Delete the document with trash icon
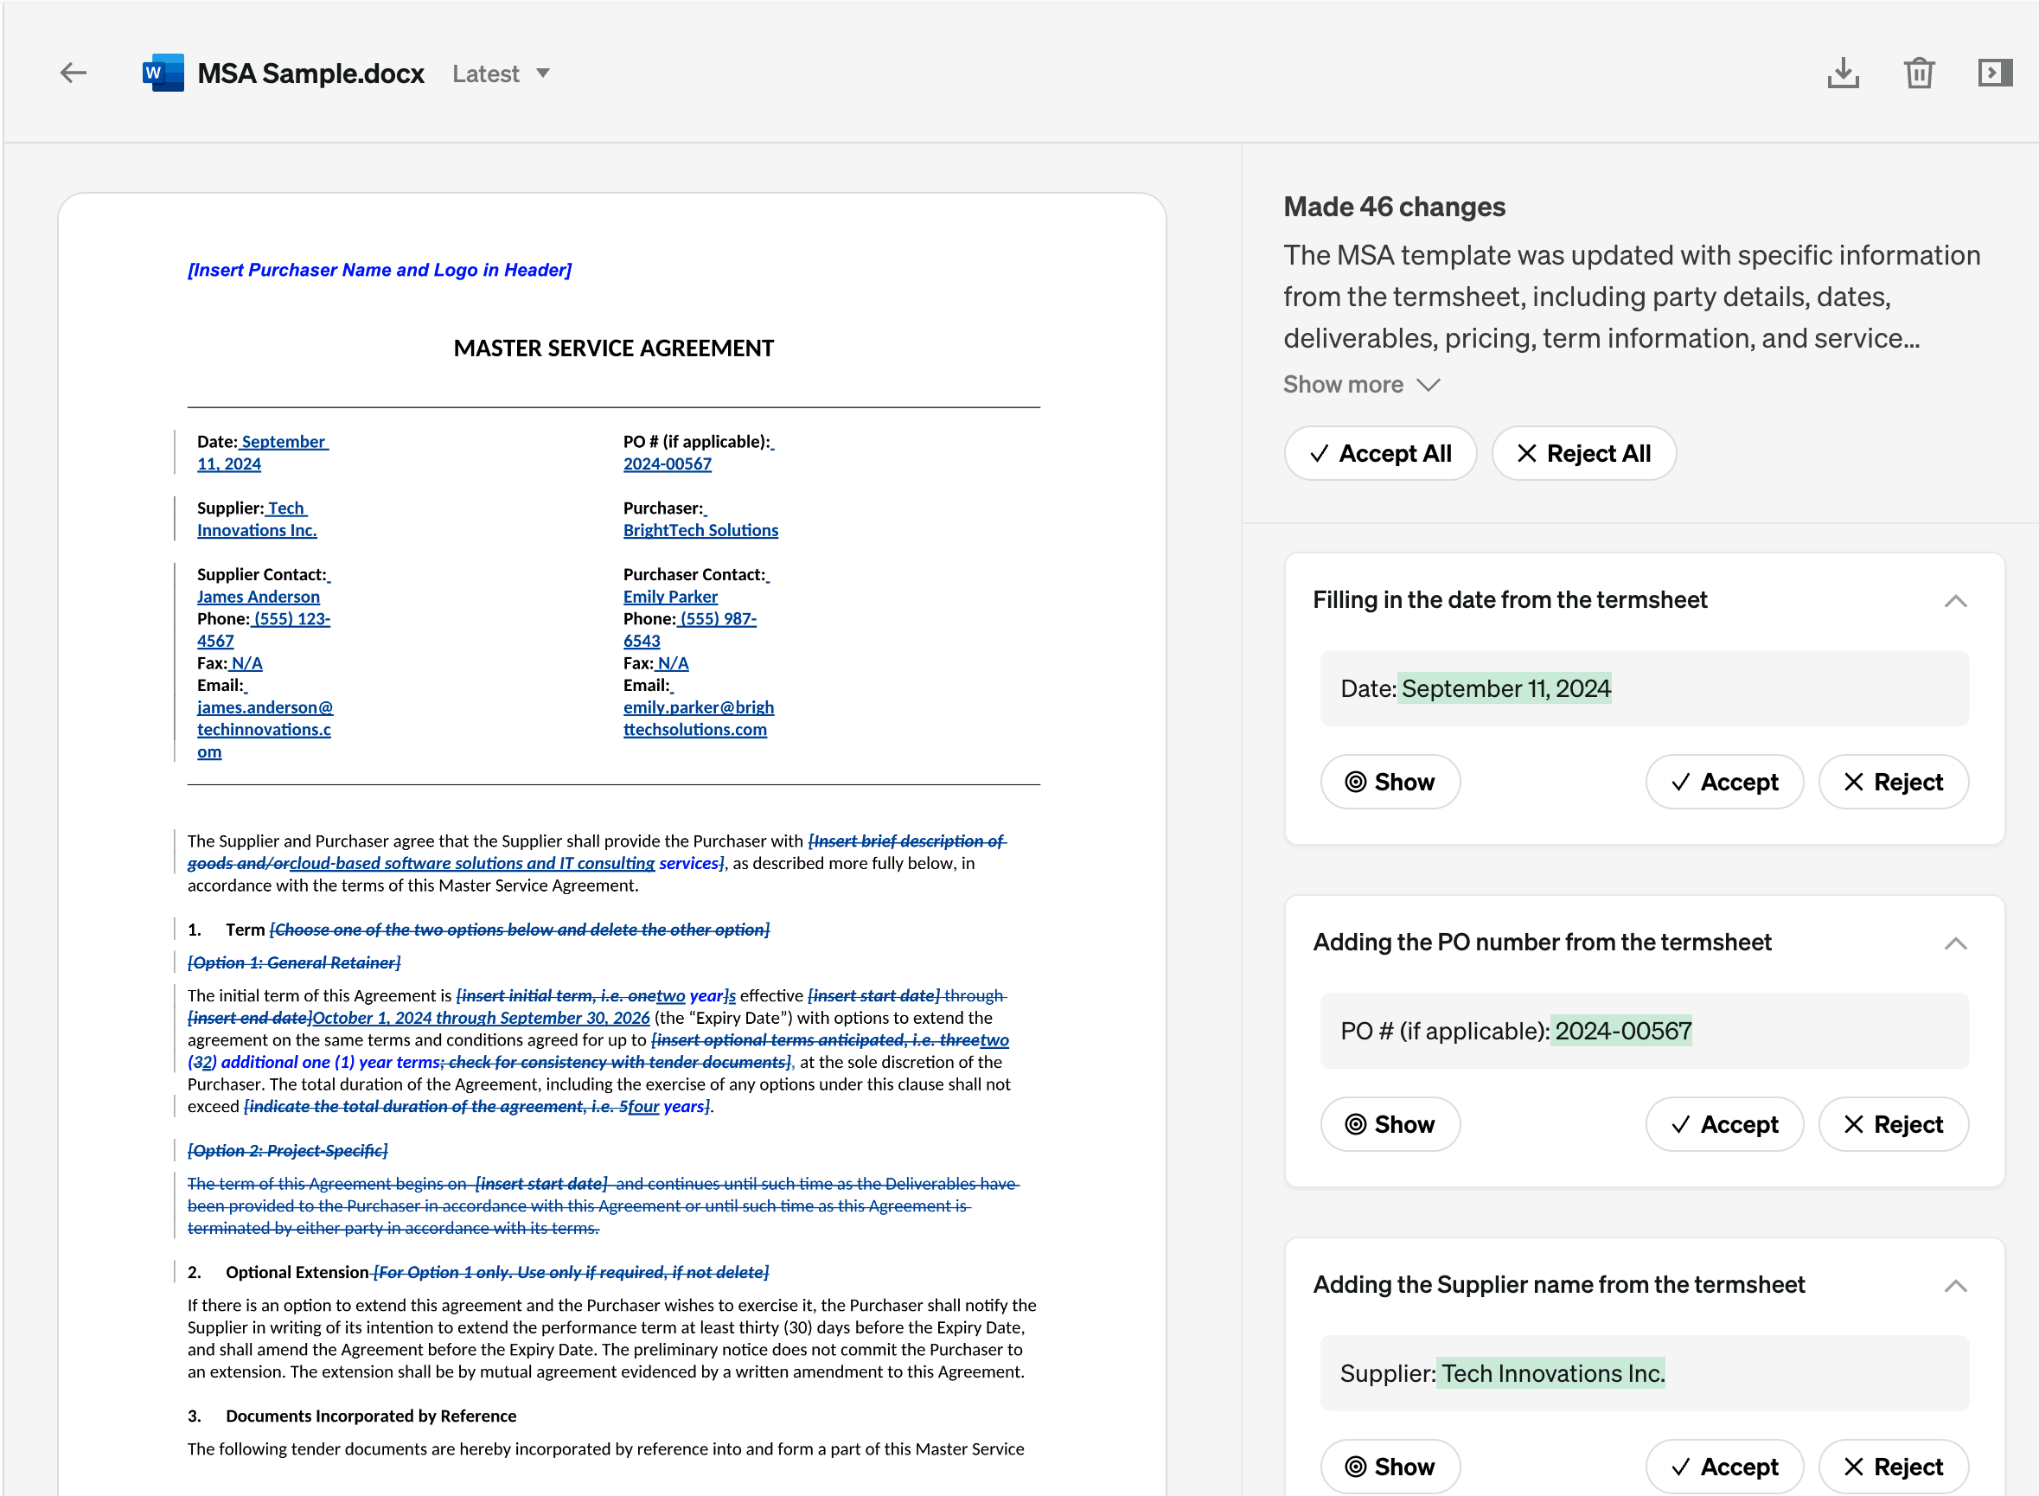Viewport: 2039px width, 1496px height. [1919, 73]
